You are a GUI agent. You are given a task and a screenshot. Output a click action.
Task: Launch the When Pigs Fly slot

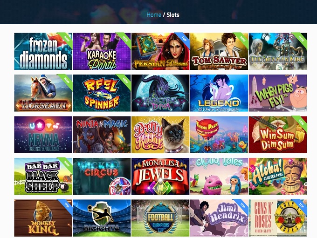[277, 93]
